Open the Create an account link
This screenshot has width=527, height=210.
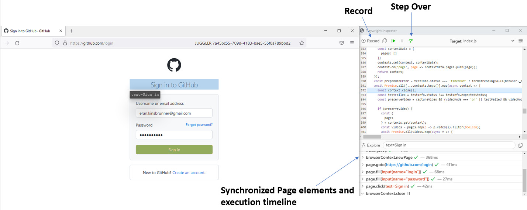[189, 173]
